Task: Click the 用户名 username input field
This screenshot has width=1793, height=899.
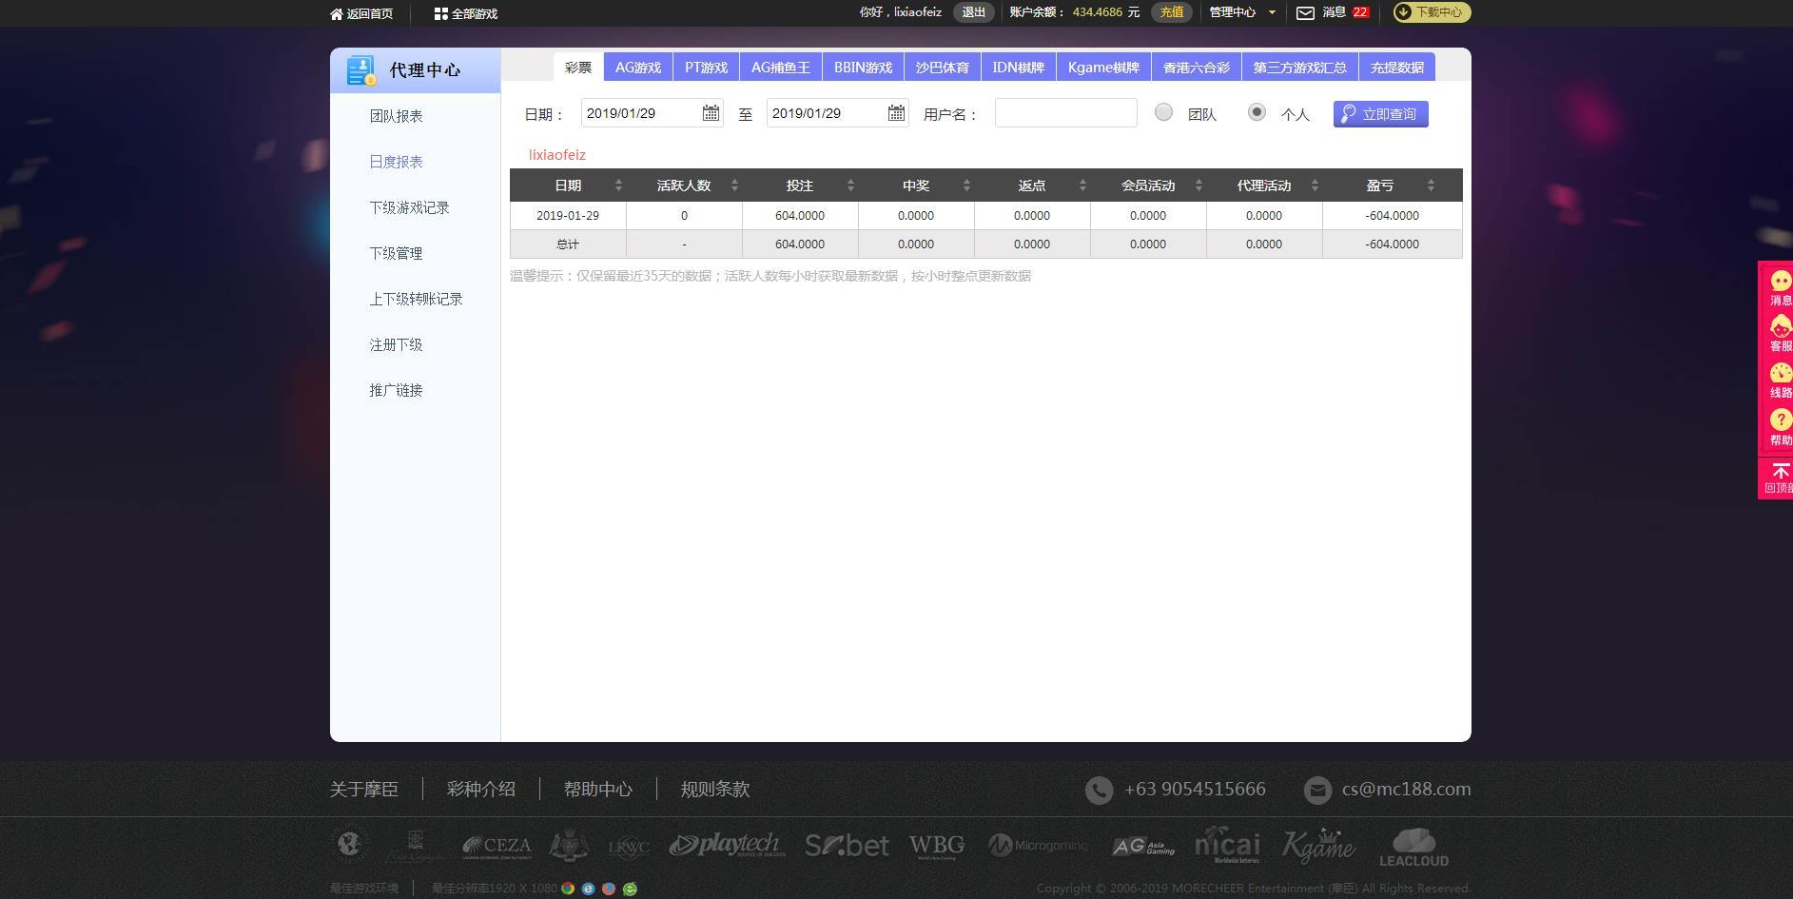Action: [1064, 112]
